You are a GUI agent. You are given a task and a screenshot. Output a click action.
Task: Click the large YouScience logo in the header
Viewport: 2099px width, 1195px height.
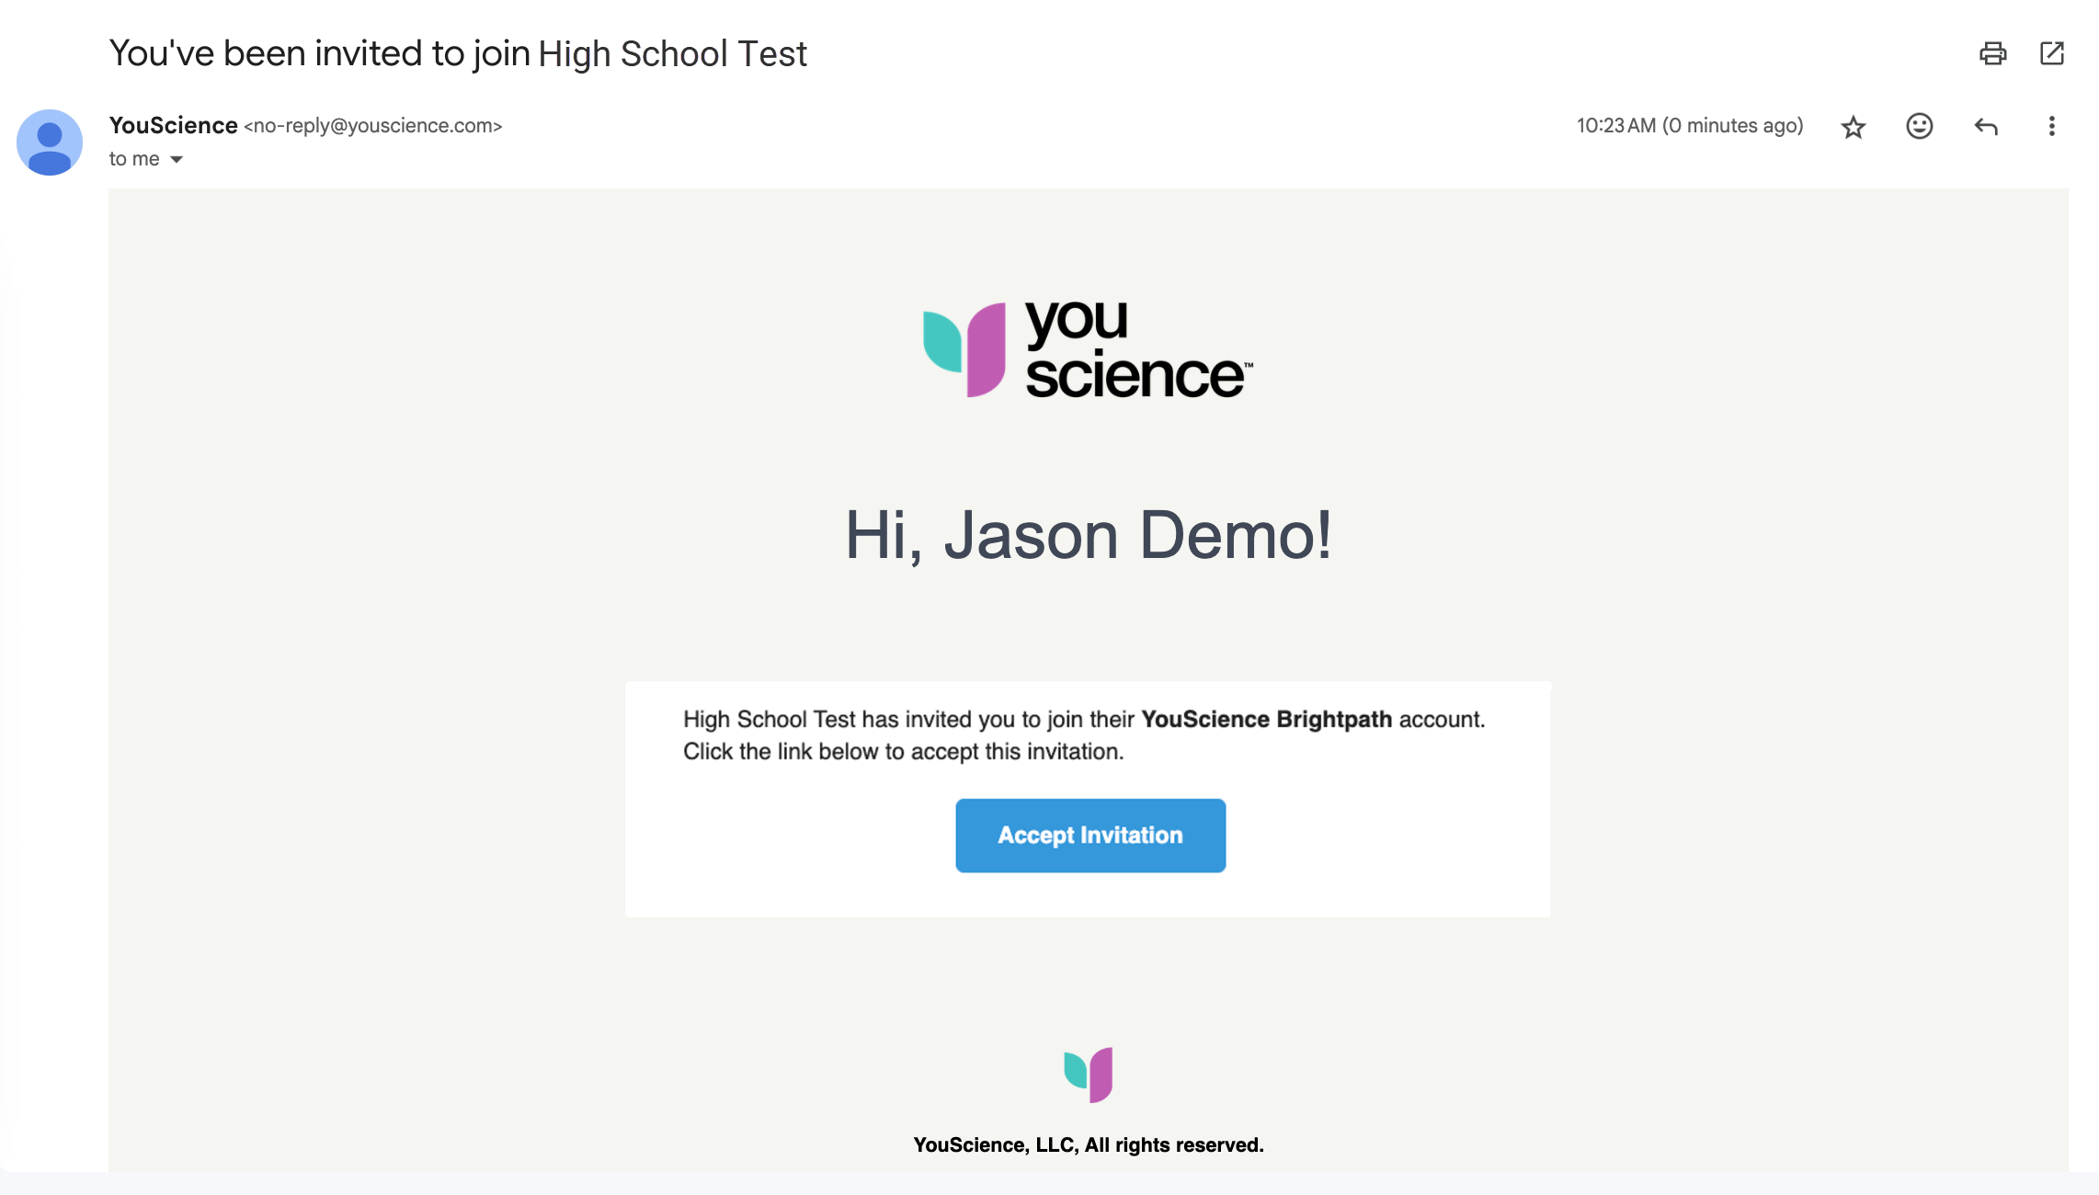click(x=1088, y=350)
